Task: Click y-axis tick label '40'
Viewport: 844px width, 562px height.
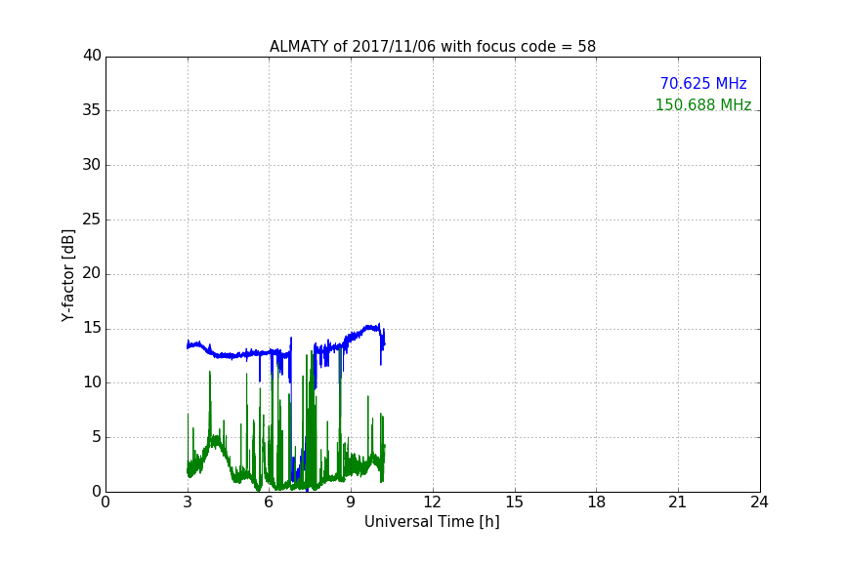Action: point(92,56)
